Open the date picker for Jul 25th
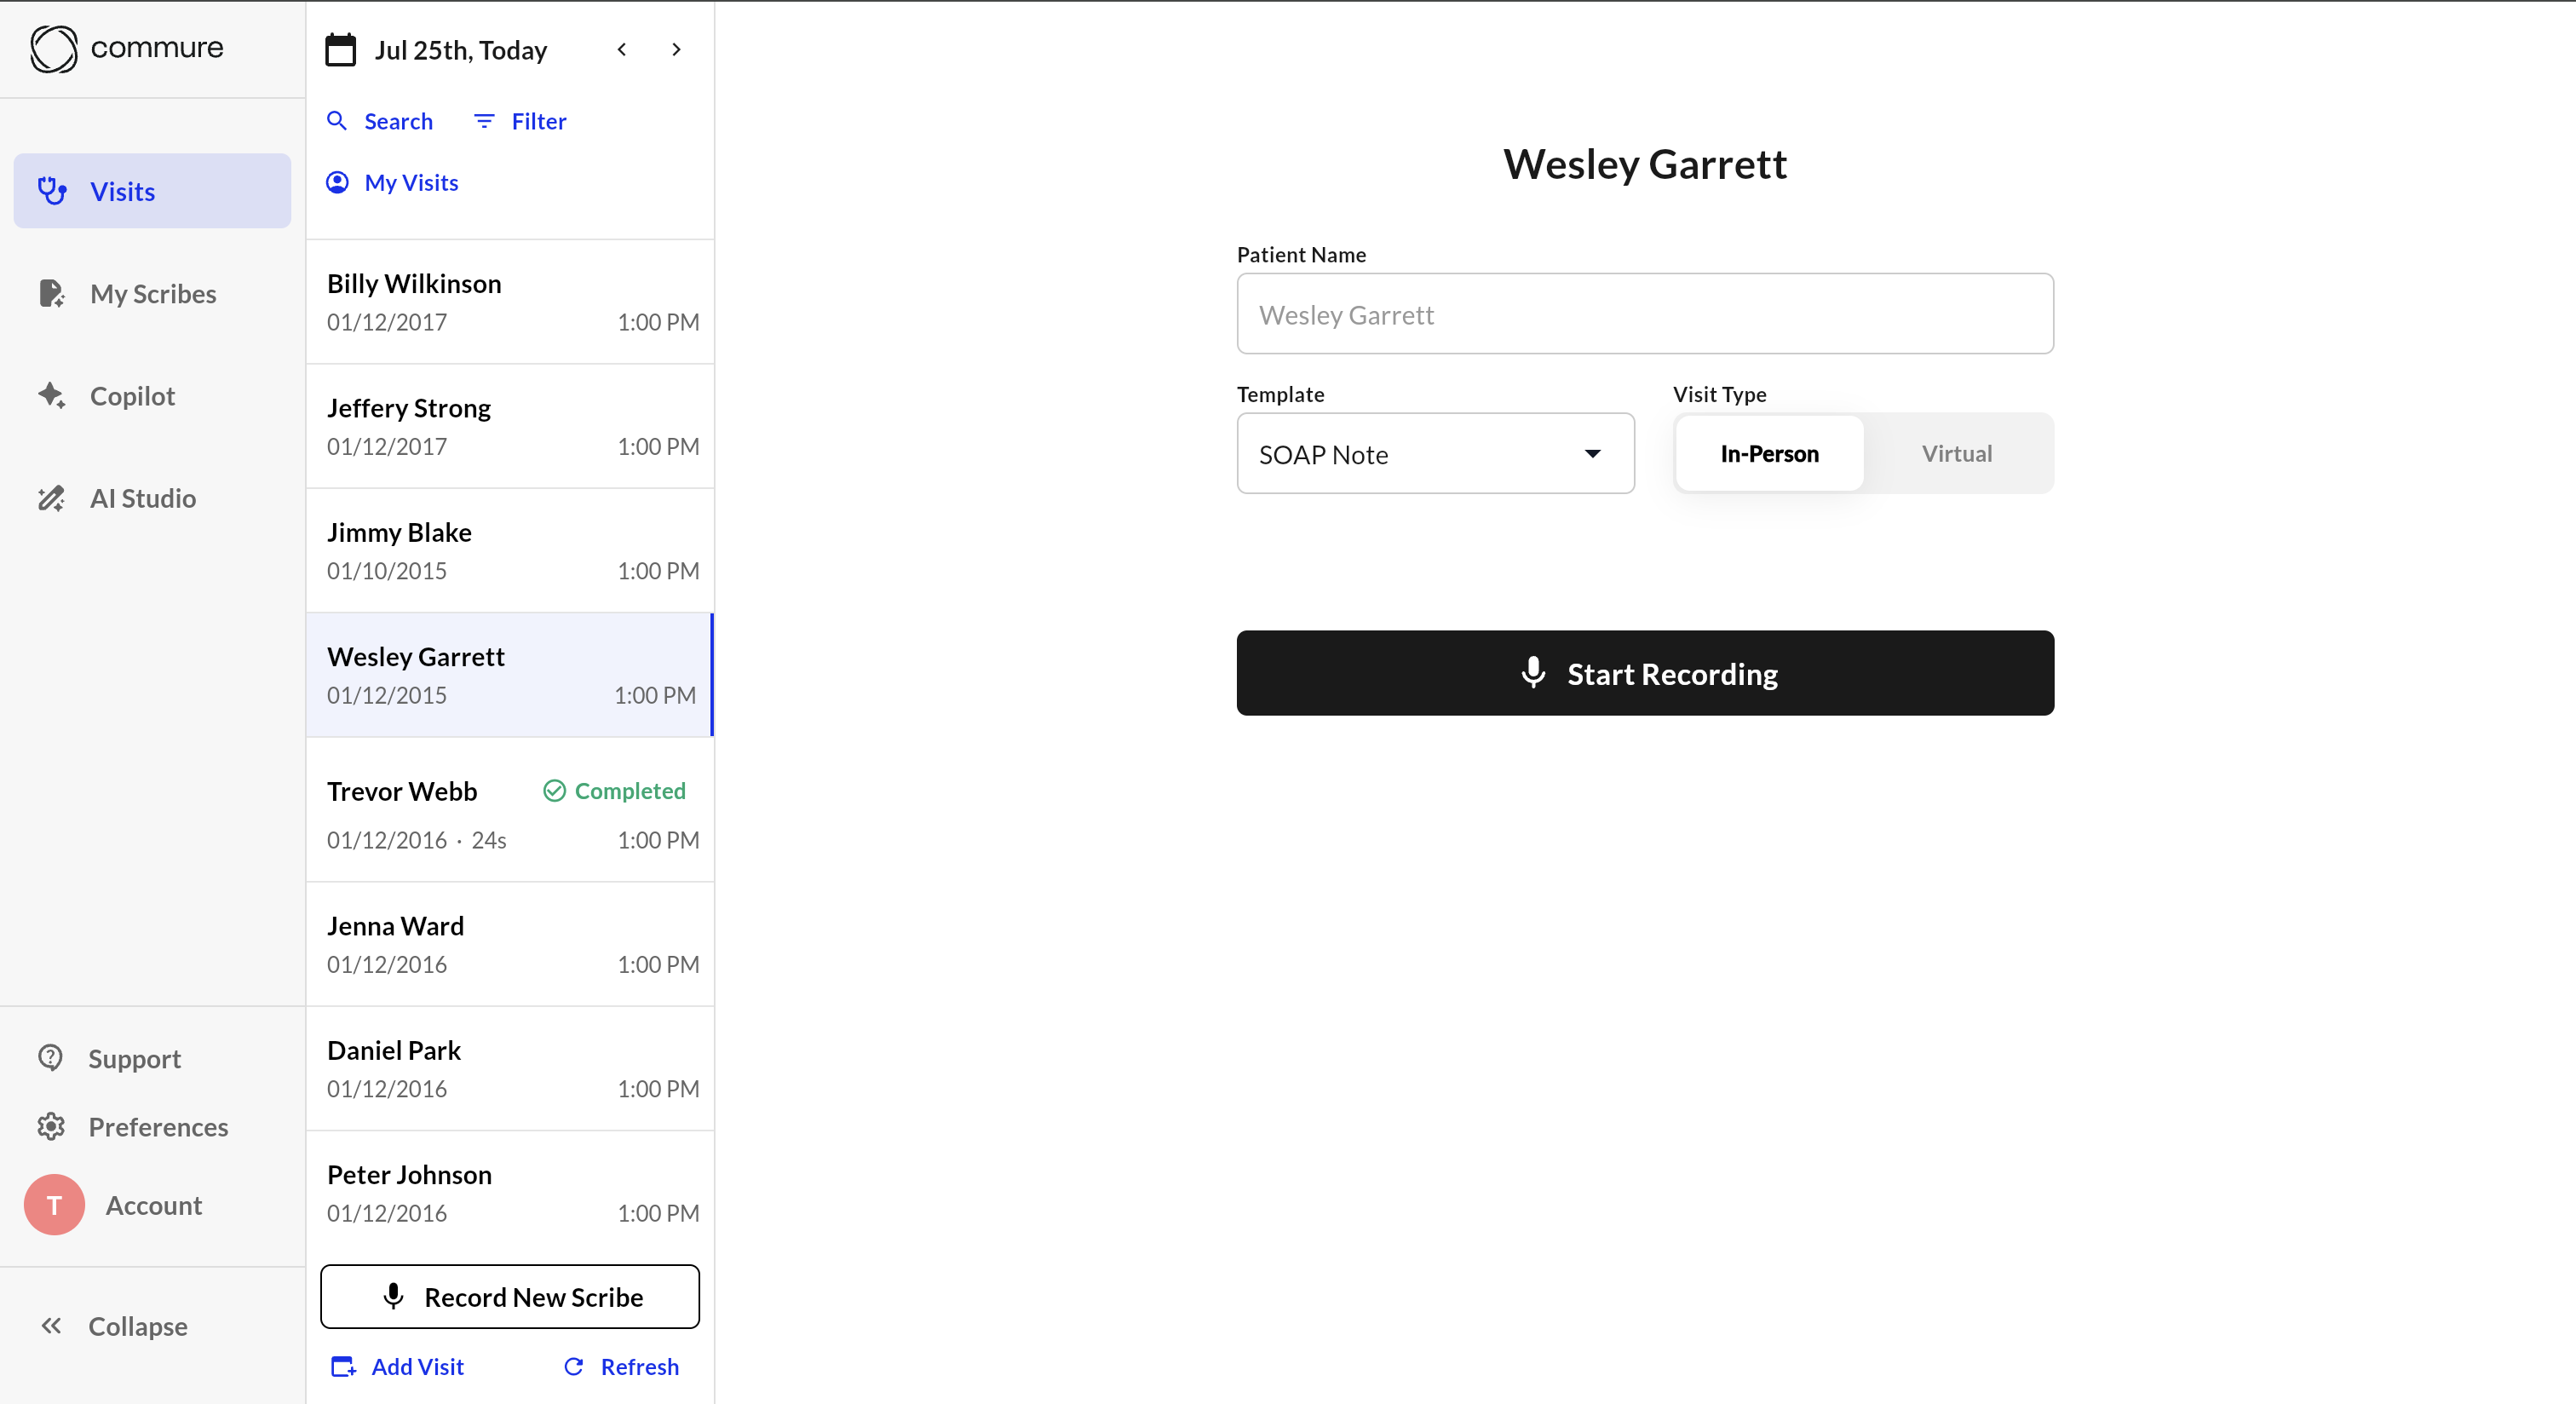 [x=460, y=50]
